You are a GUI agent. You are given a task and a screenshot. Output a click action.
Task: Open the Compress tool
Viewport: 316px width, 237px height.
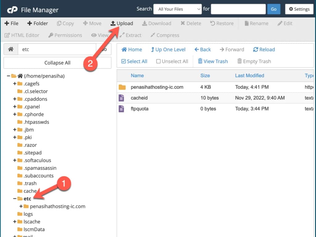pyautogui.click(x=164, y=35)
